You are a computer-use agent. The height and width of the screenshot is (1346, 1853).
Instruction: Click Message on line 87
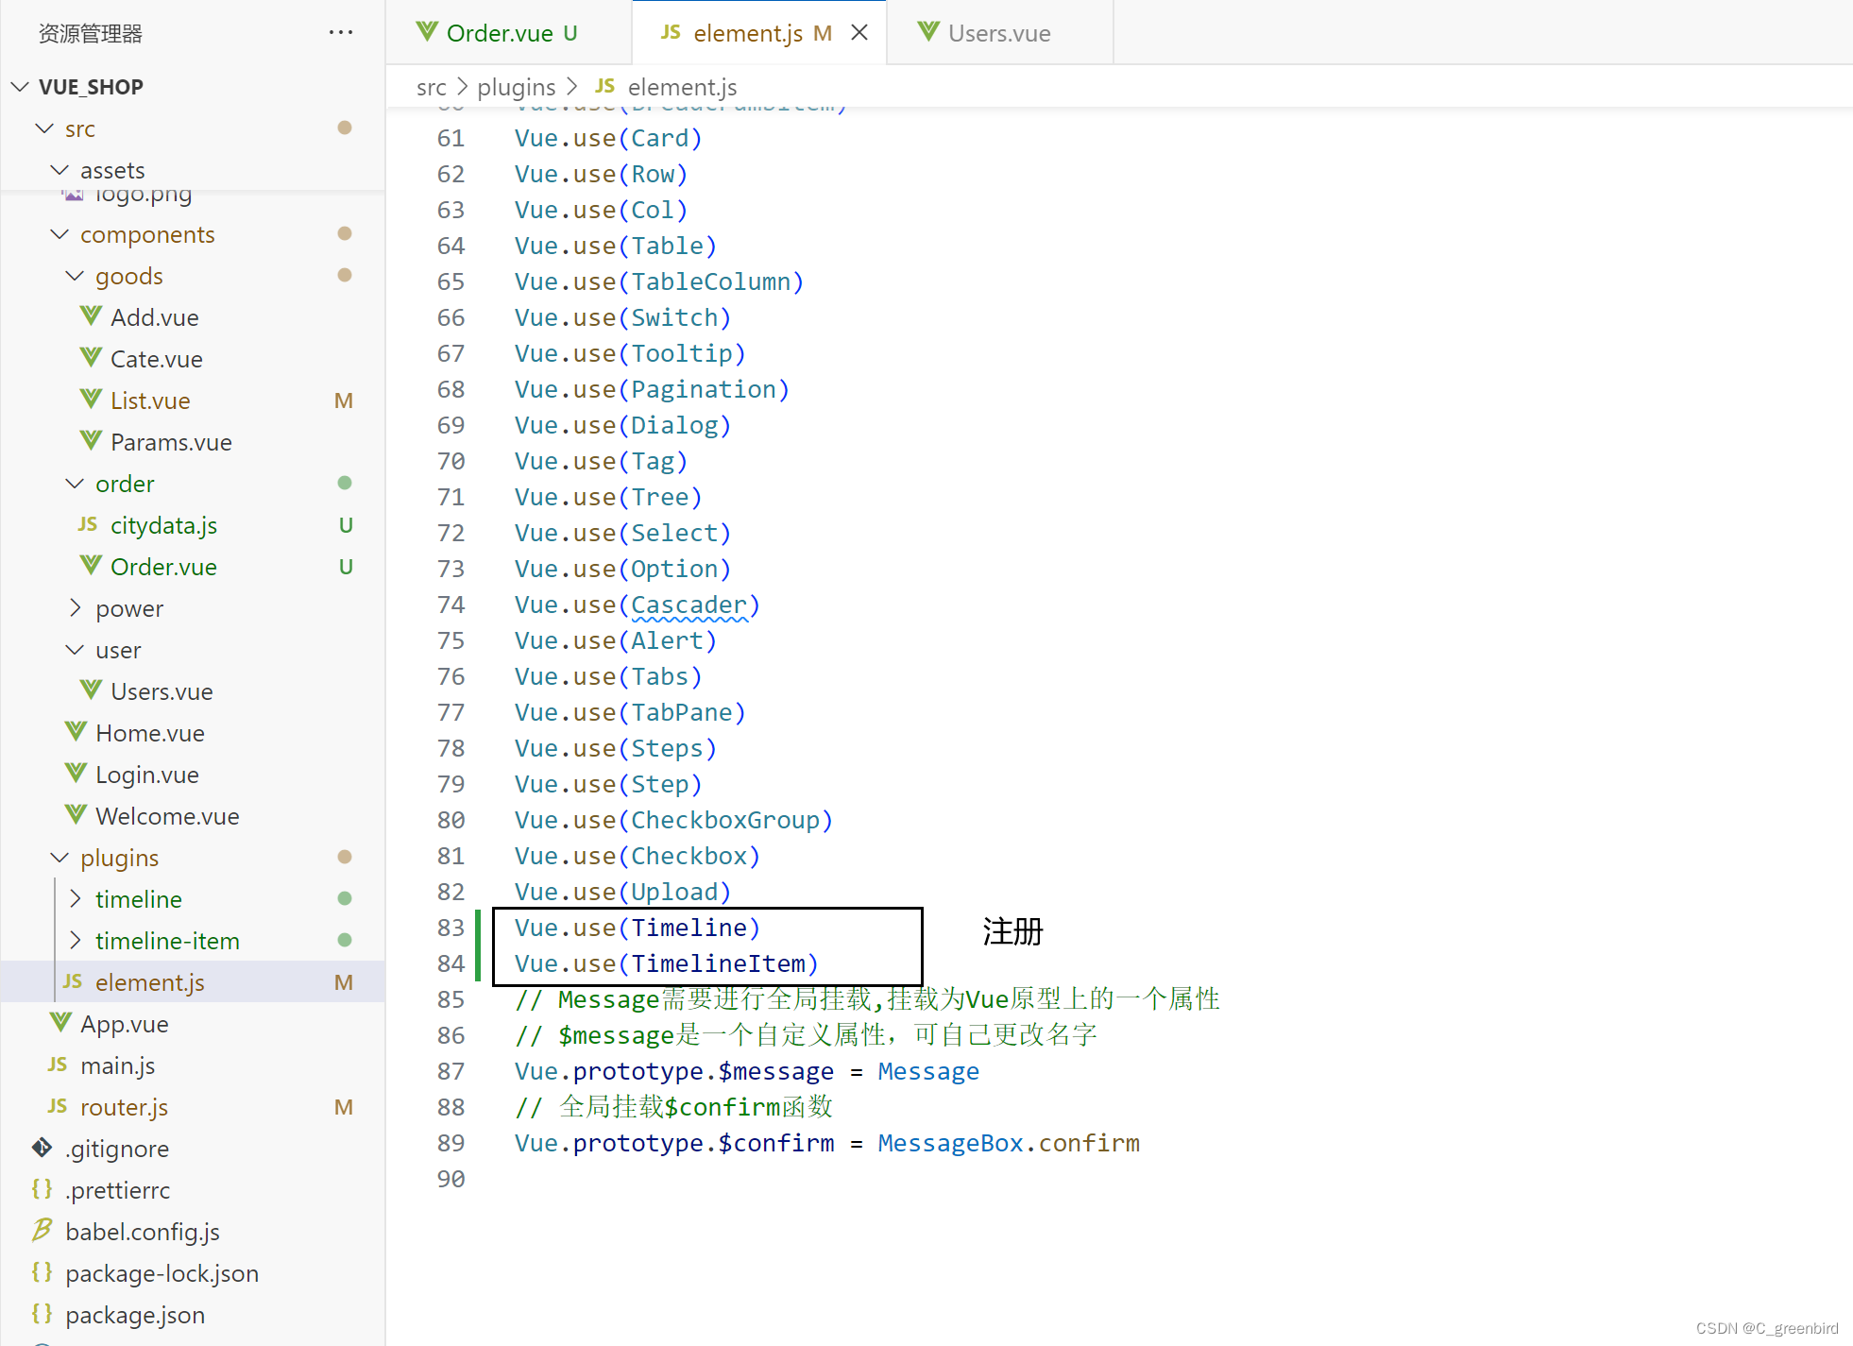click(928, 1071)
